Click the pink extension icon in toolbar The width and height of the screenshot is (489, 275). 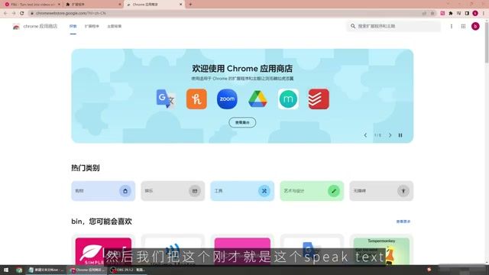[x=442, y=13]
